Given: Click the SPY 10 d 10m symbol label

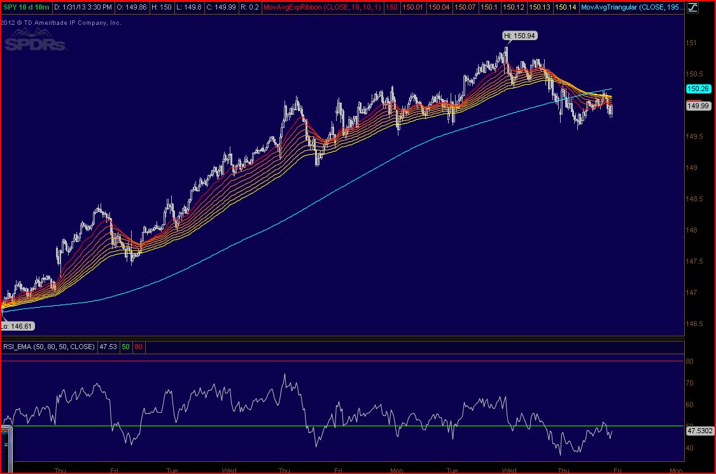Looking at the screenshot, I should click(x=26, y=7).
